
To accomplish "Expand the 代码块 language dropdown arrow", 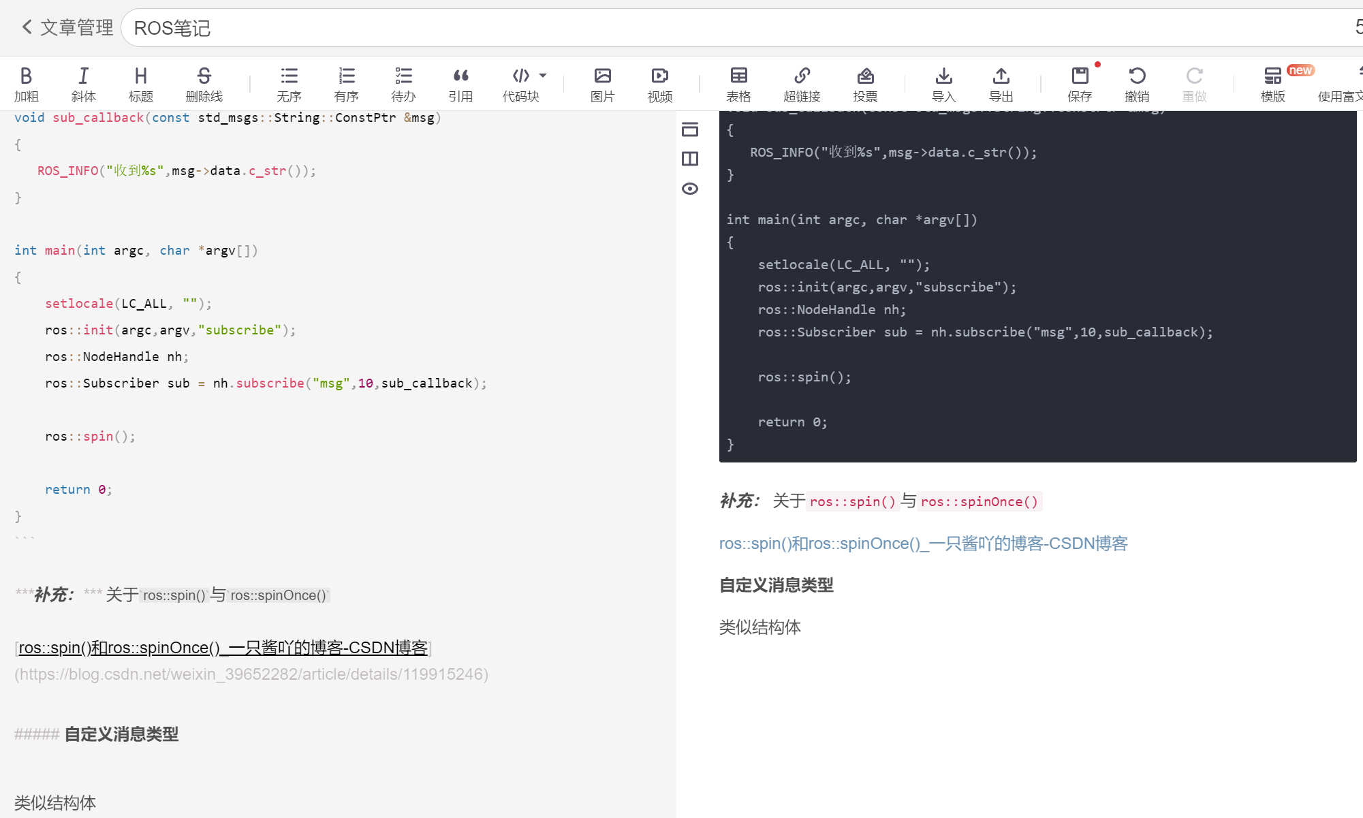I will coord(543,76).
